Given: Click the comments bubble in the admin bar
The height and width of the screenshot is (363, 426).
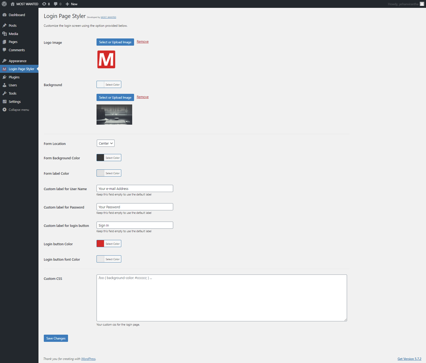Looking at the screenshot, I should pos(57,4).
